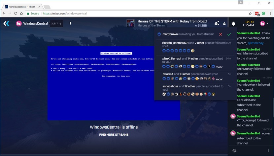Go back with the browser back arrow
Viewport: 274px width, 156px height.
coord(4,13)
